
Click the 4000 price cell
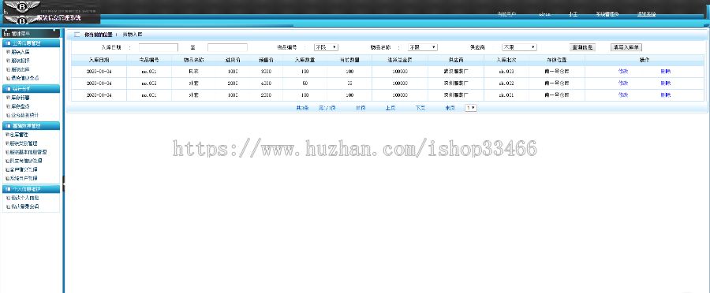266,83
